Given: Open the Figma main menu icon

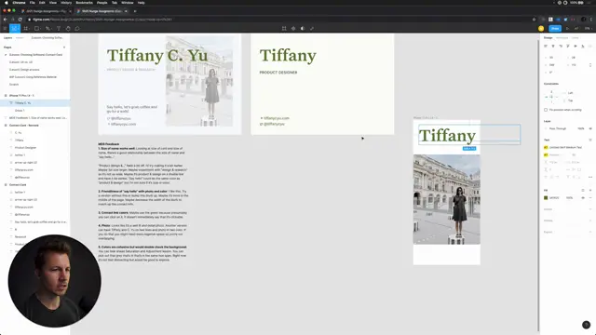Looking at the screenshot, I should coord(5,29).
